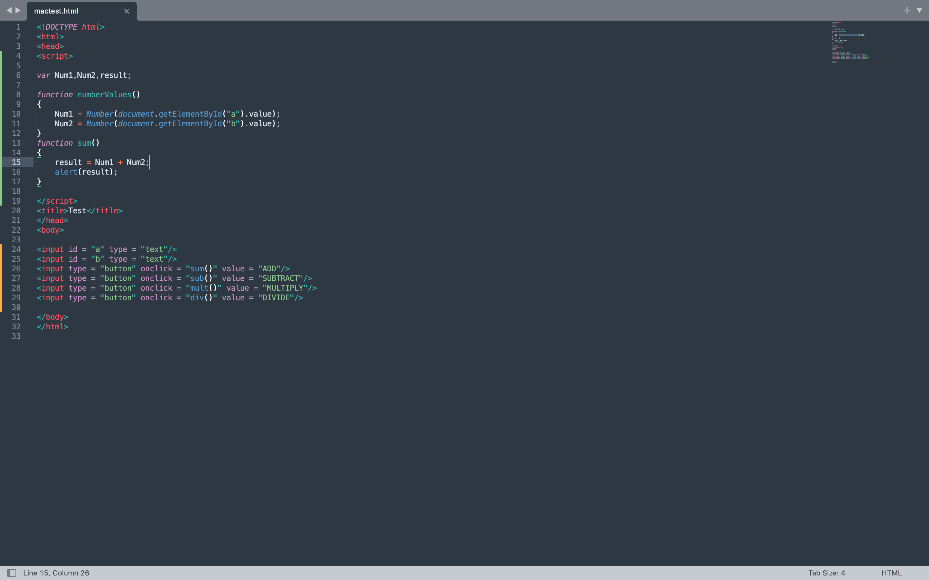Open the HTML syntax selector

(x=891, y=573)
